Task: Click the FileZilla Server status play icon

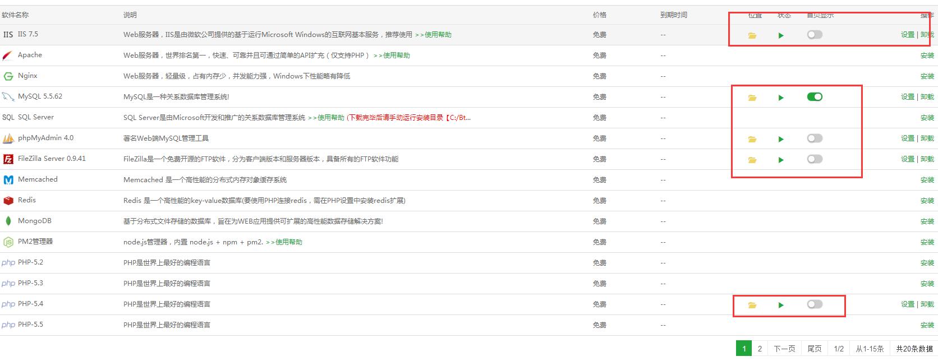Action: (781, 160)
